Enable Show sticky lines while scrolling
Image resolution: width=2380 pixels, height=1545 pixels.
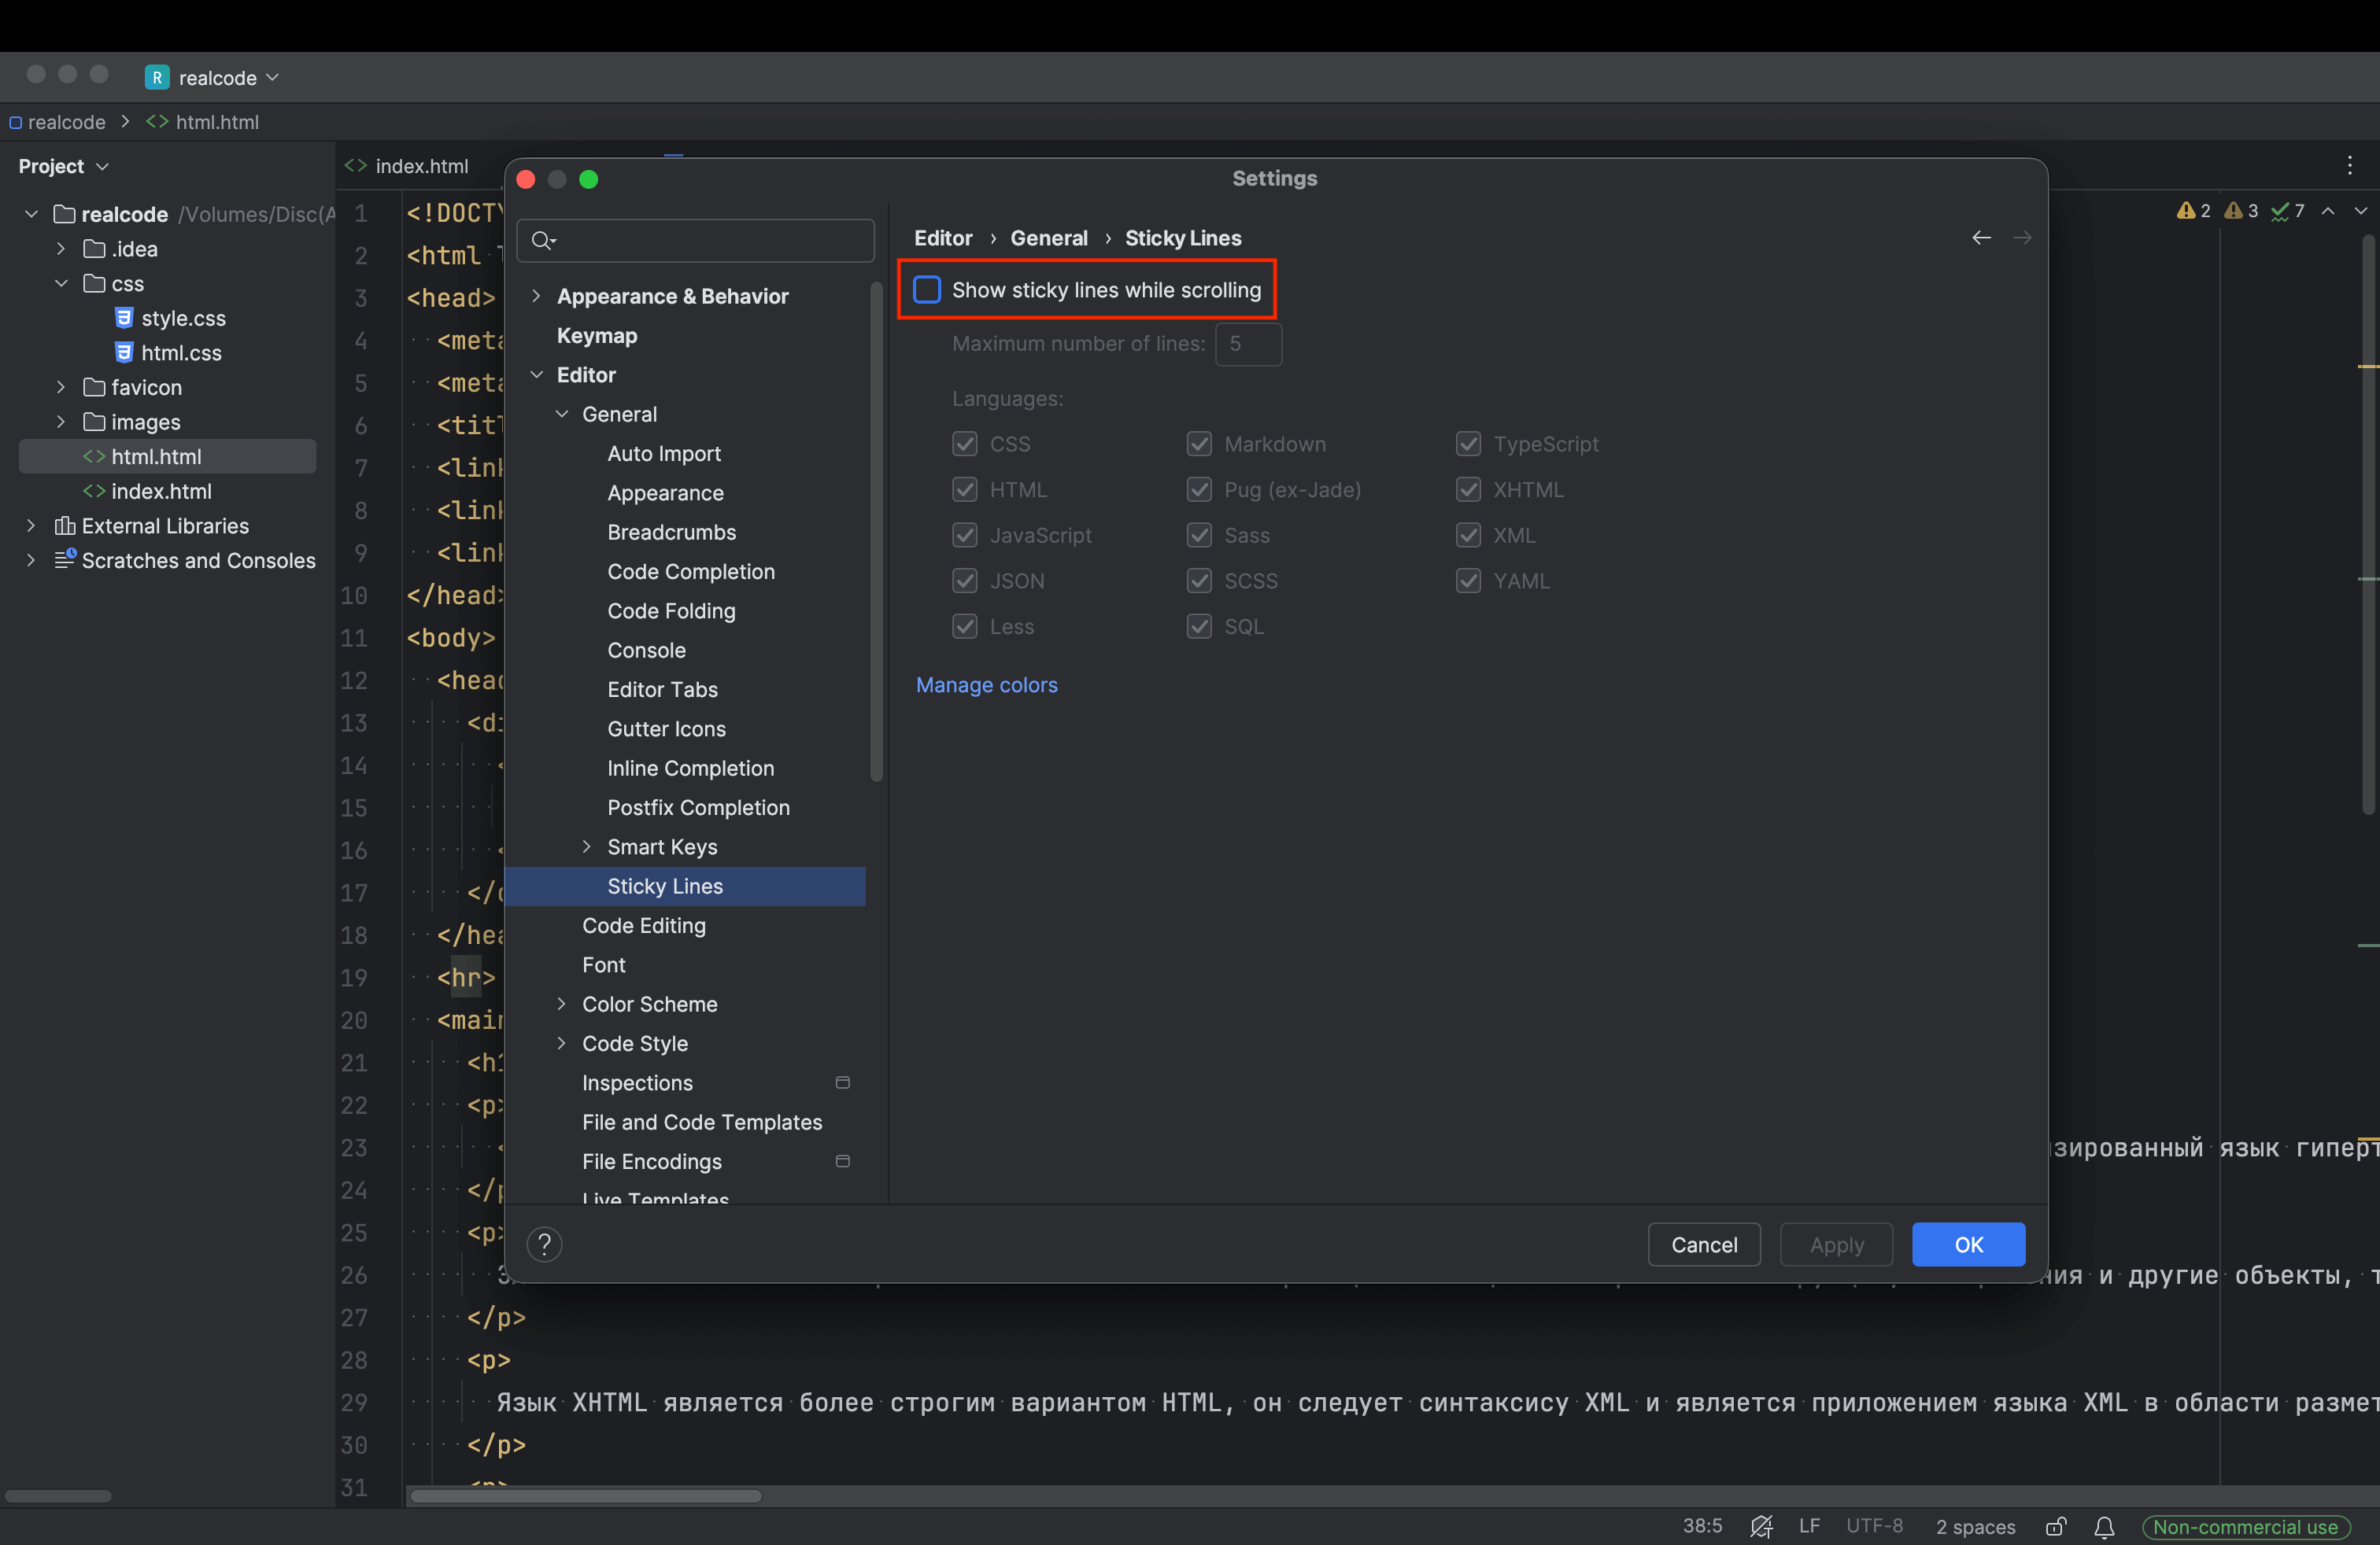pos(927,289)
